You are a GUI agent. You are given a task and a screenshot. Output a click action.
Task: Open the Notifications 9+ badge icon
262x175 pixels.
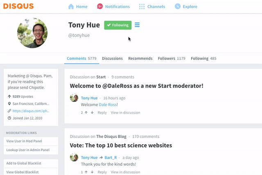coord(100,7)
